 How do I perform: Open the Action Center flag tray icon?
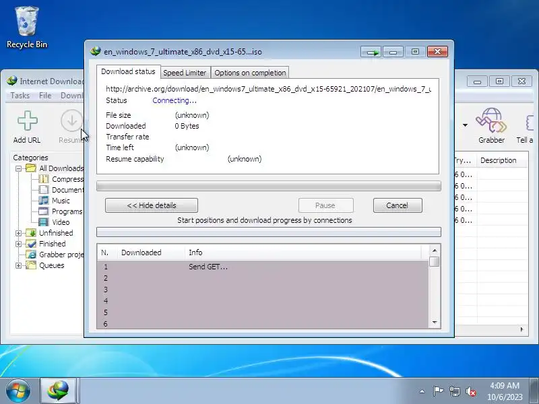point(438,391)
